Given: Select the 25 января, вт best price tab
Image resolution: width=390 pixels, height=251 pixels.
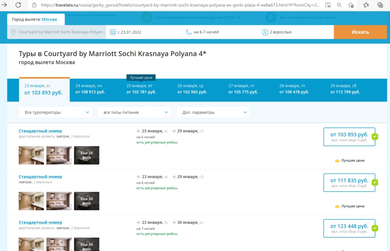Looking at the screenshot, I should click(146, 89).
